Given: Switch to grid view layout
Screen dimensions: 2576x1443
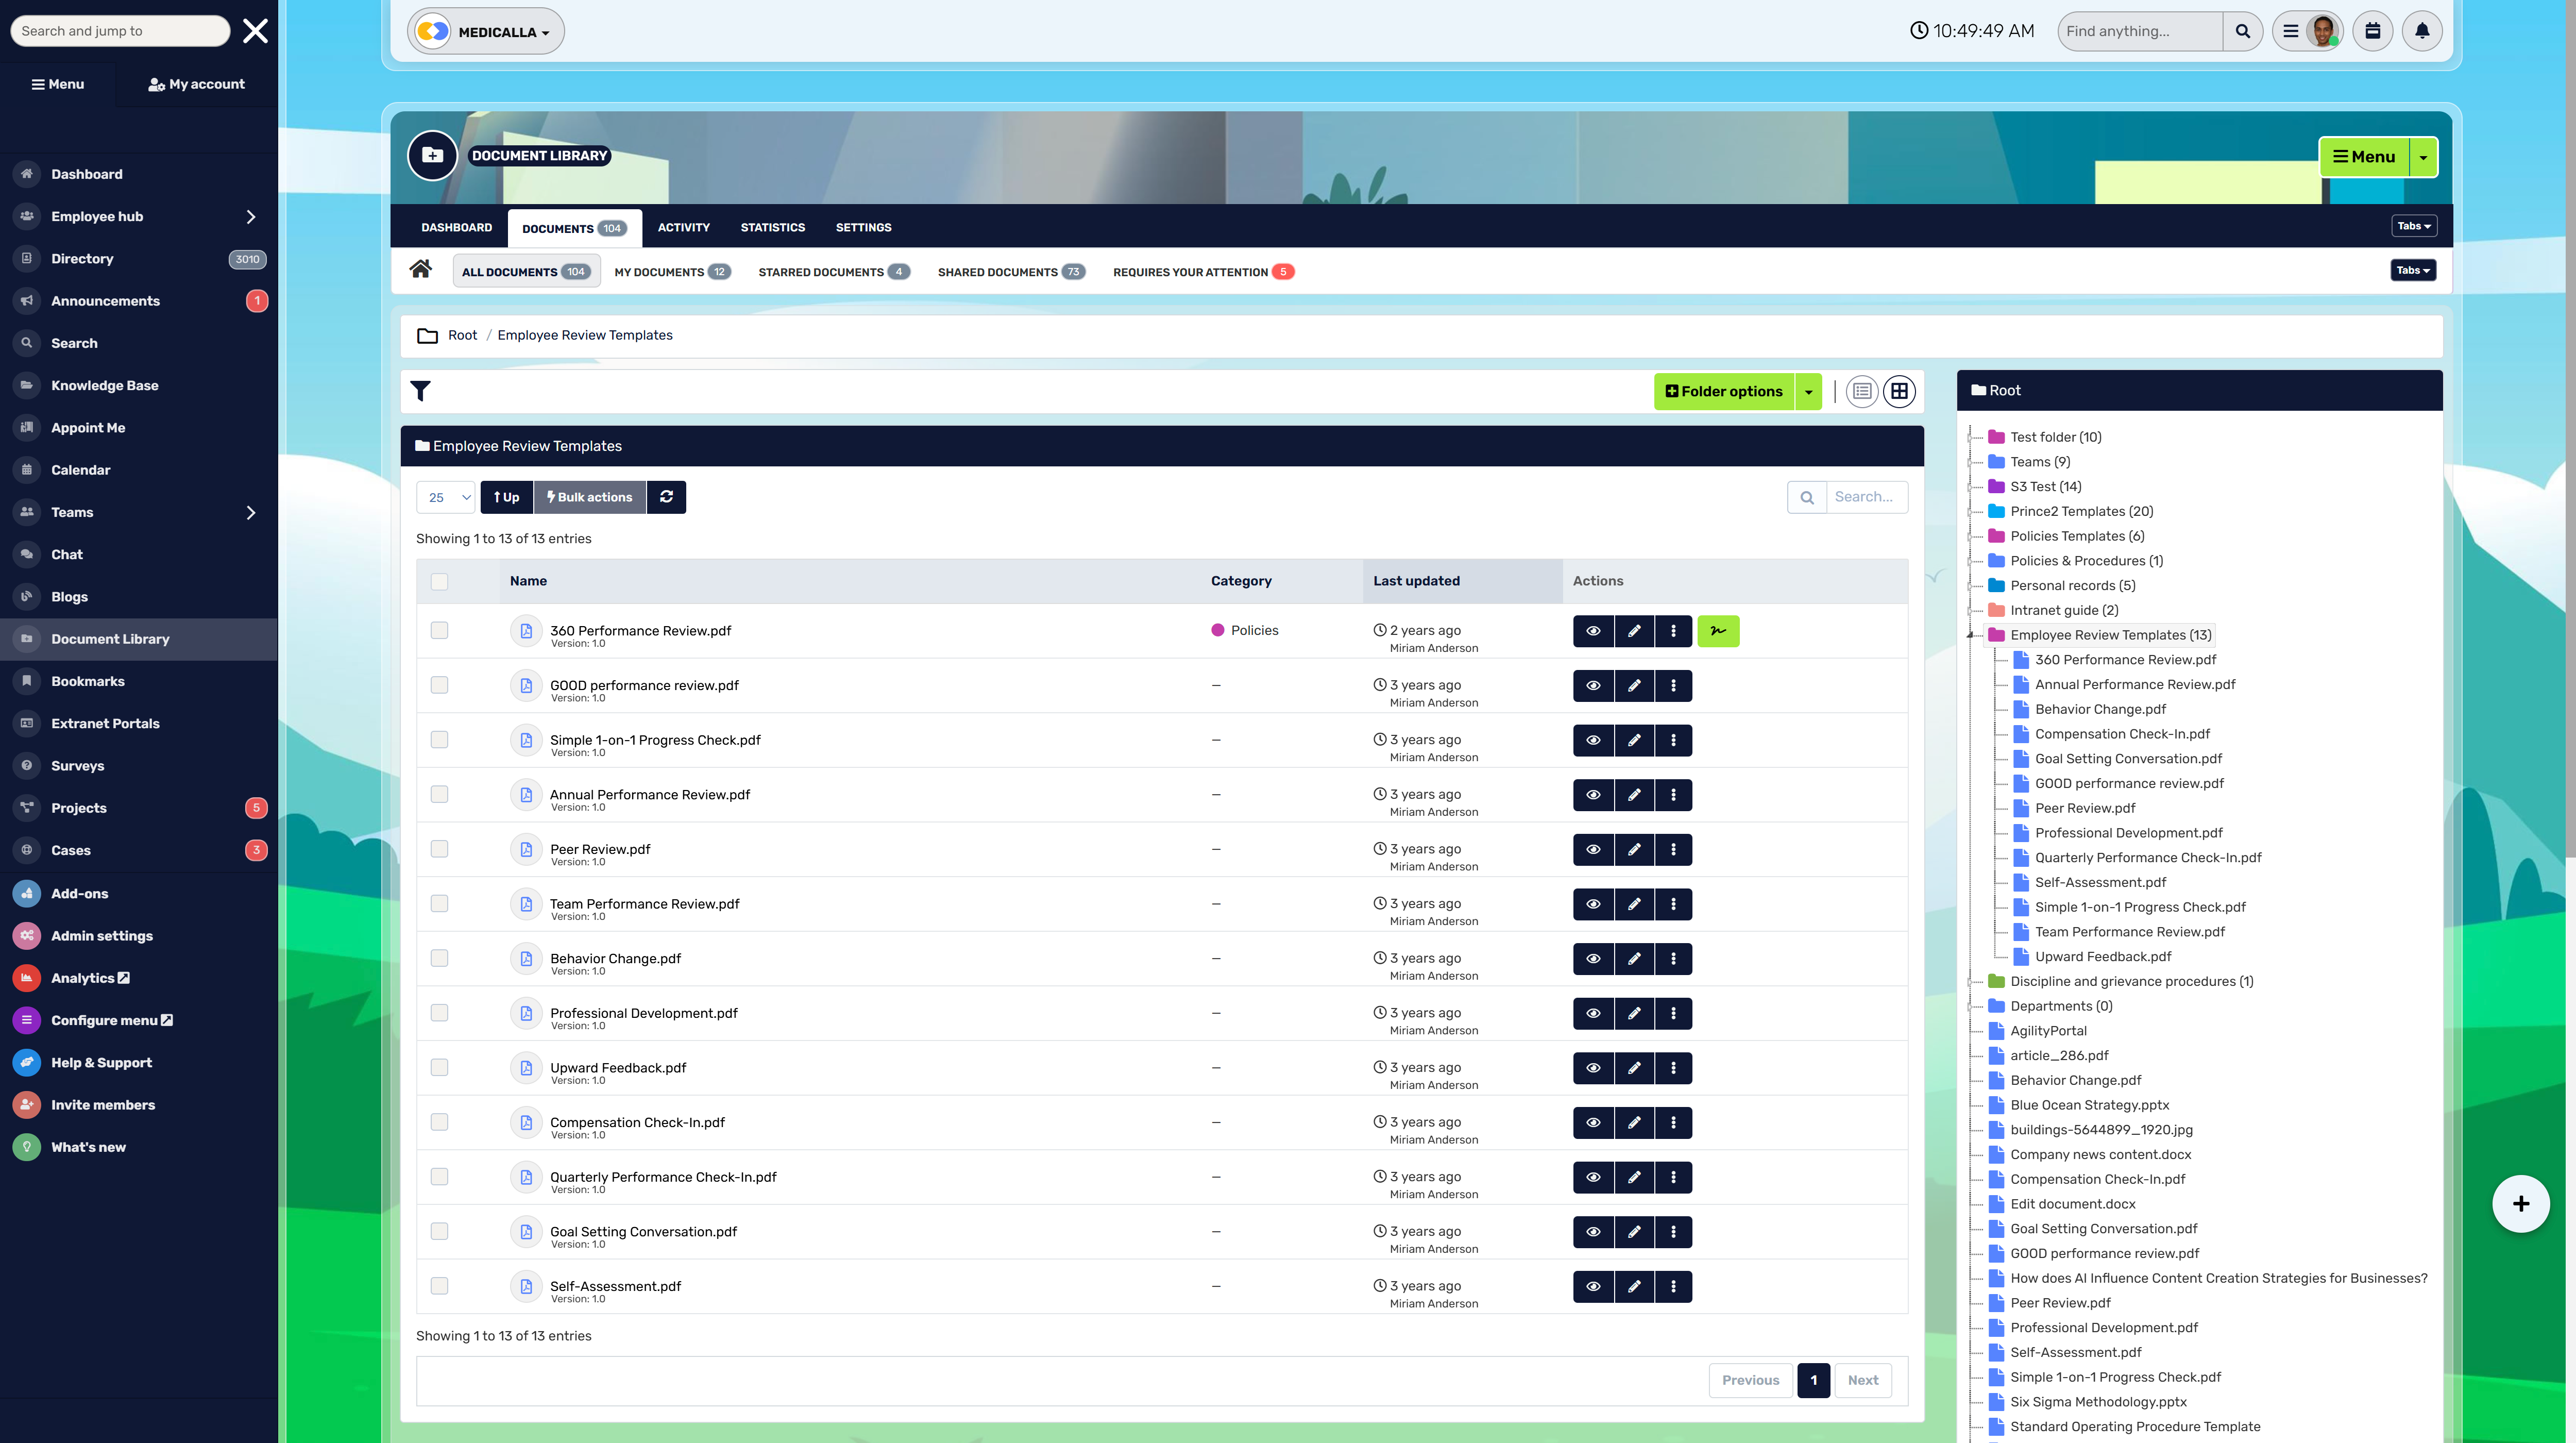Looking at the screenshot, I should coord(1899,391).
